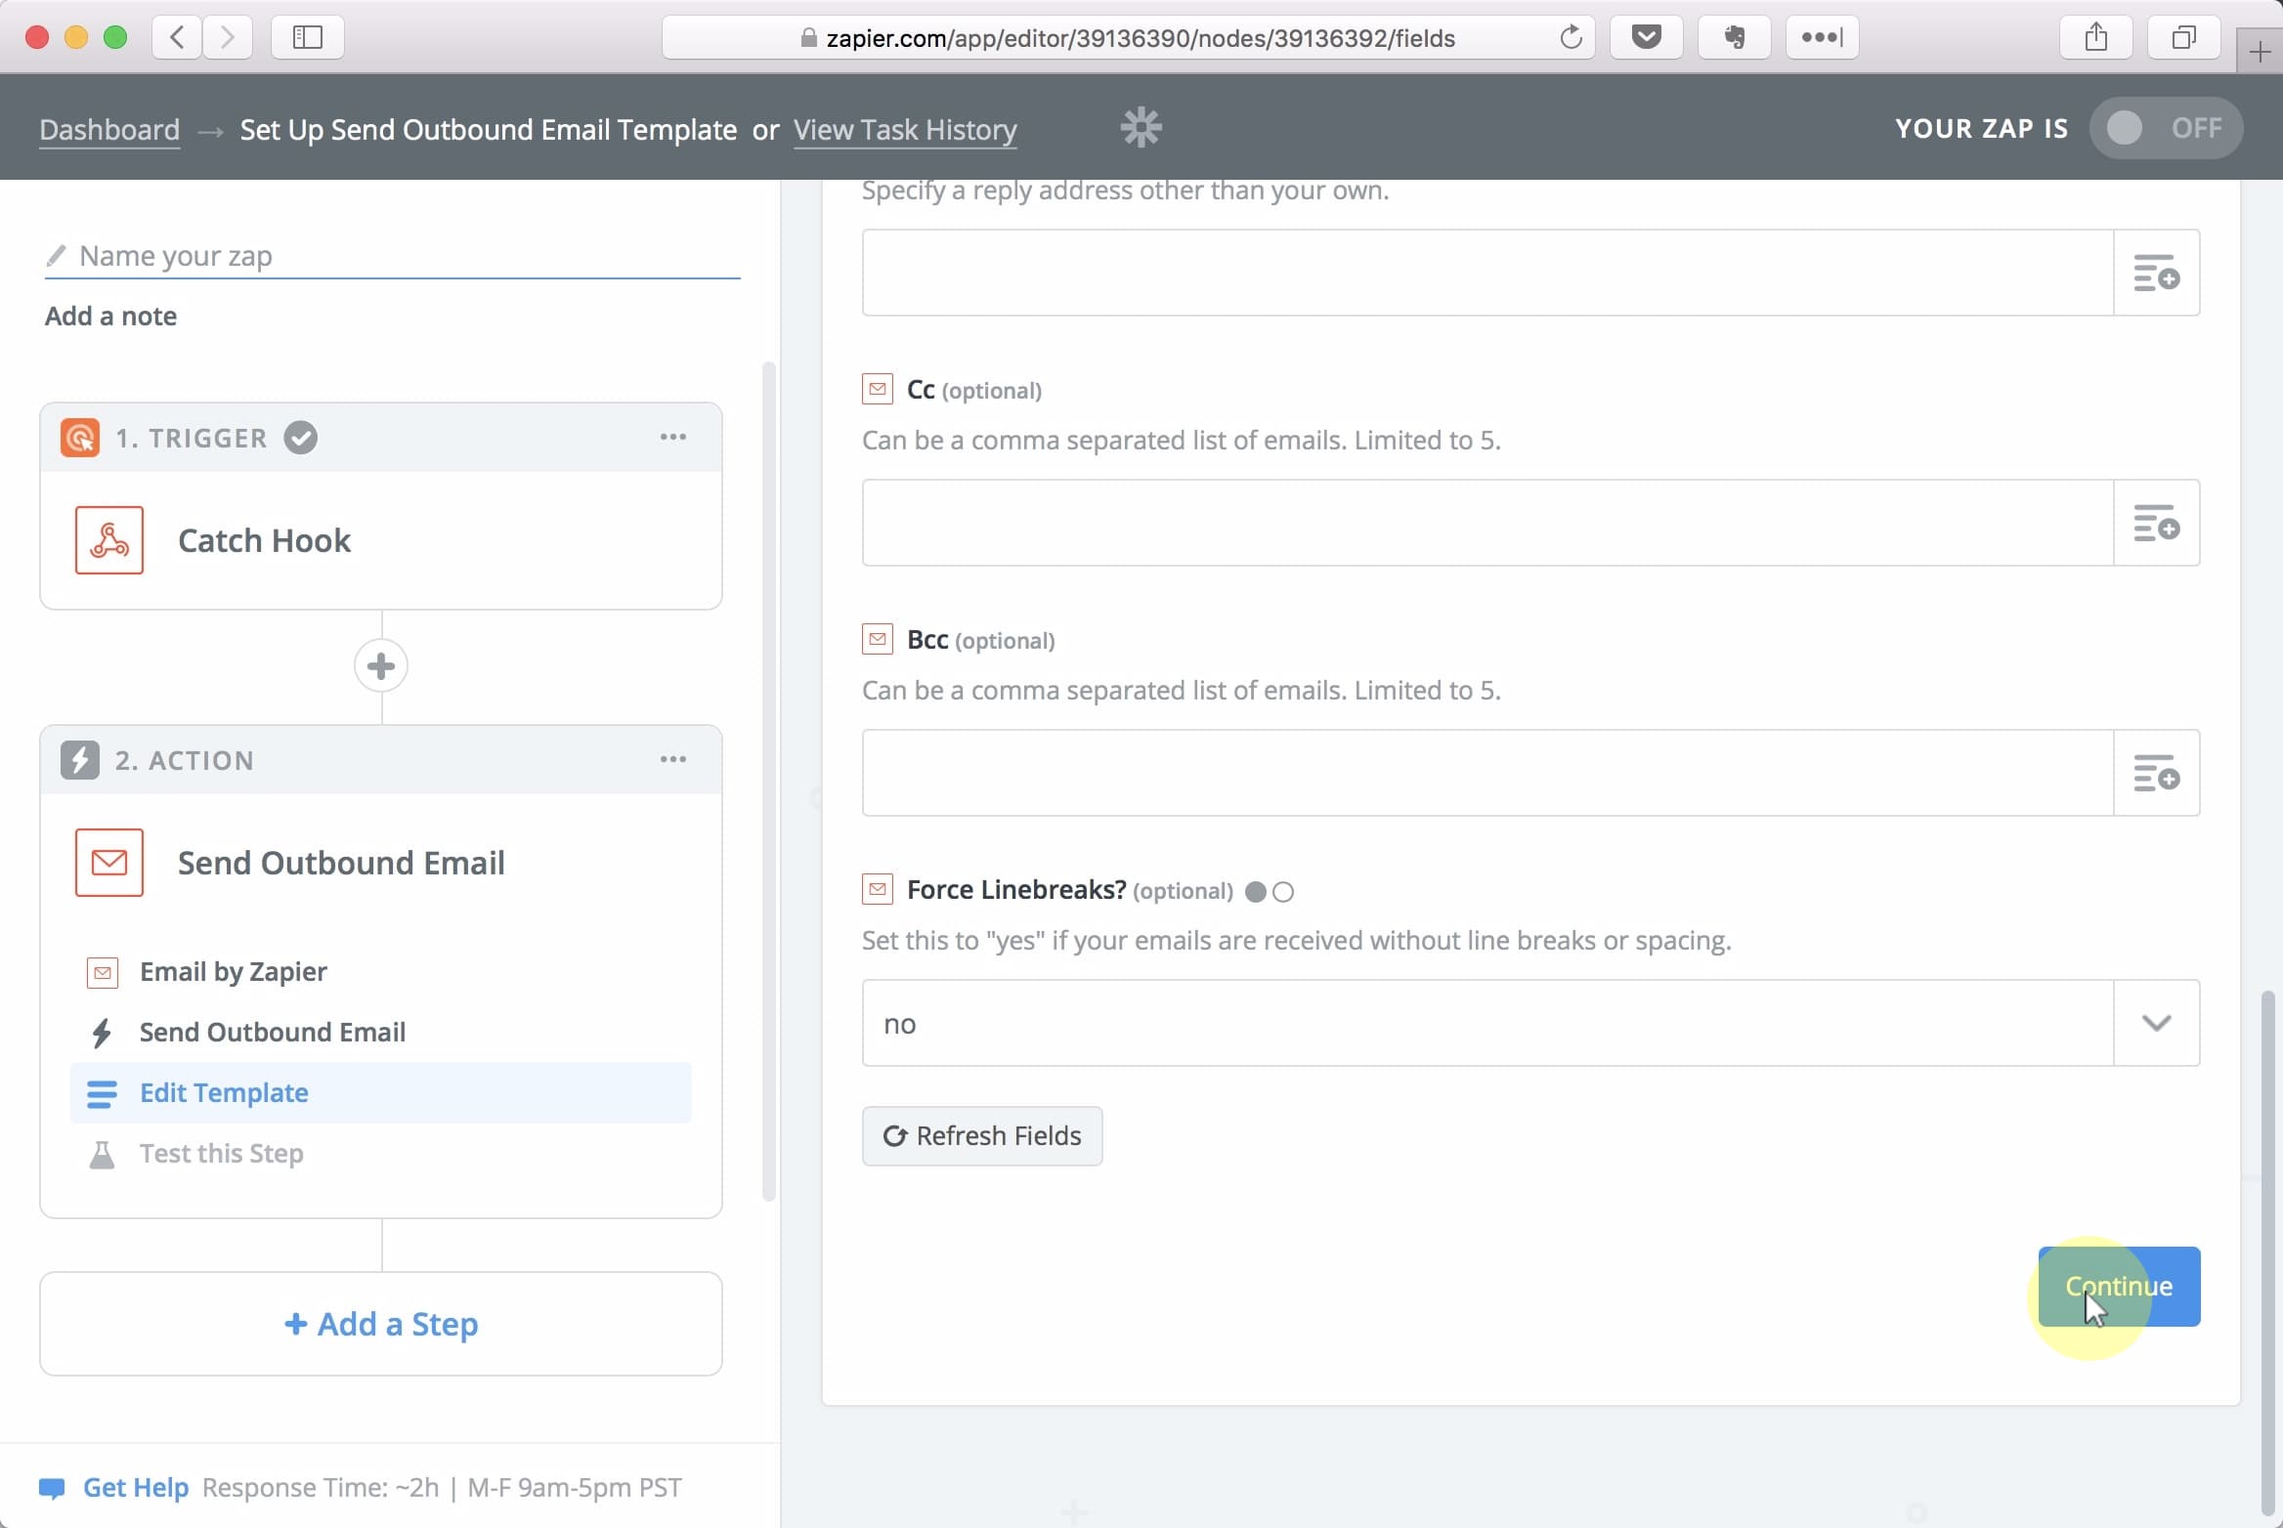2283x1528 pixels.
Task: Click the insert-field icon in the Cc field
Action: tap(2156, 523)
